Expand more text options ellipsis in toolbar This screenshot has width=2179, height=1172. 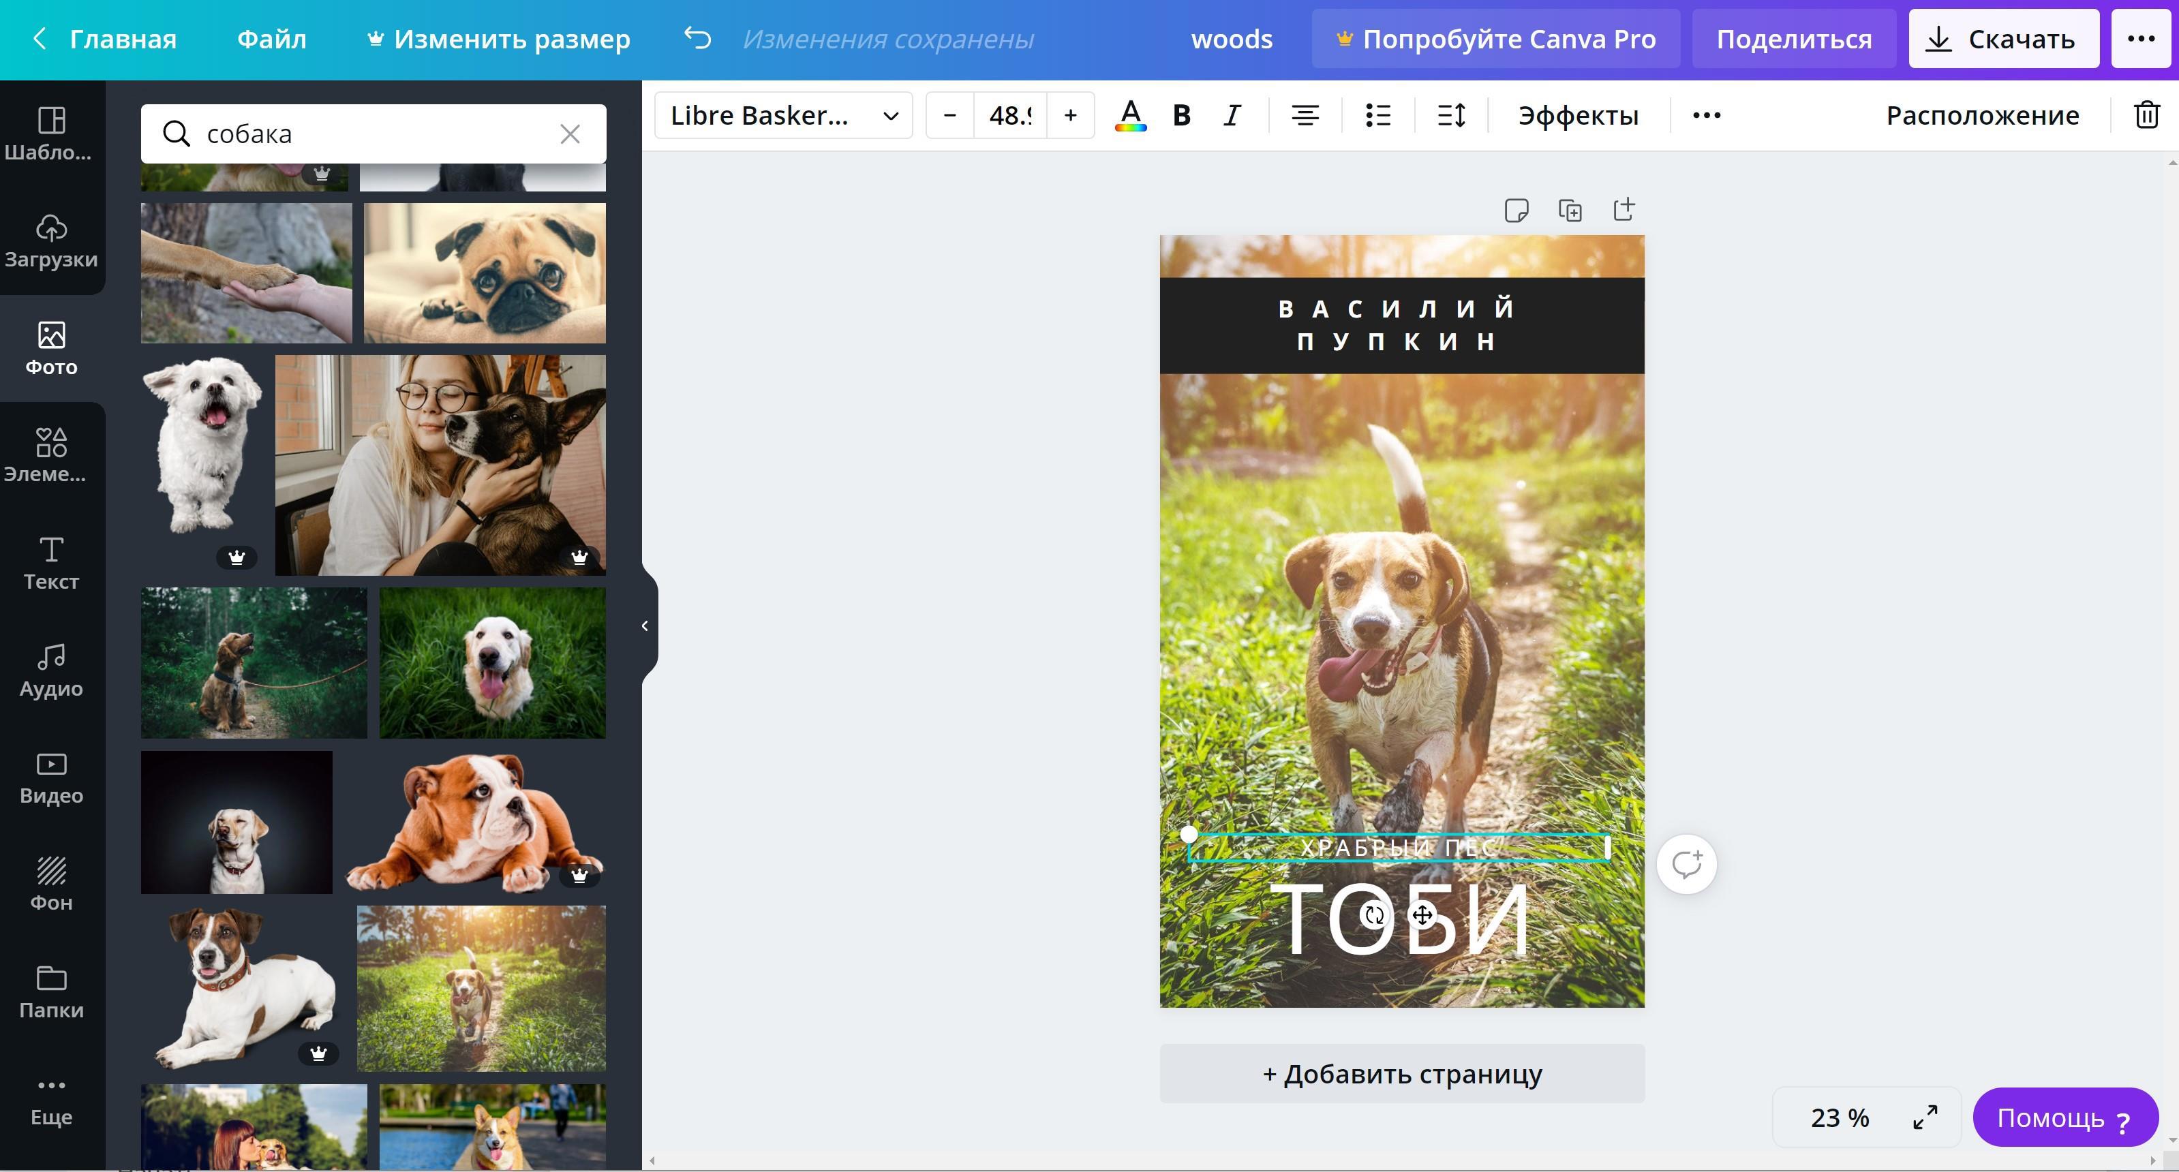point(1706,115)
